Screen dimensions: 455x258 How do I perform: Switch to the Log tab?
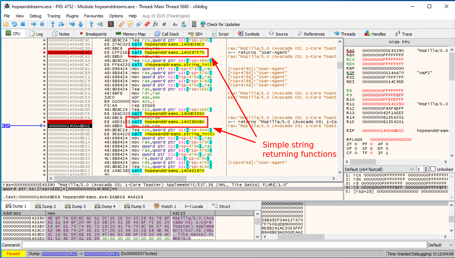[36, 34]
